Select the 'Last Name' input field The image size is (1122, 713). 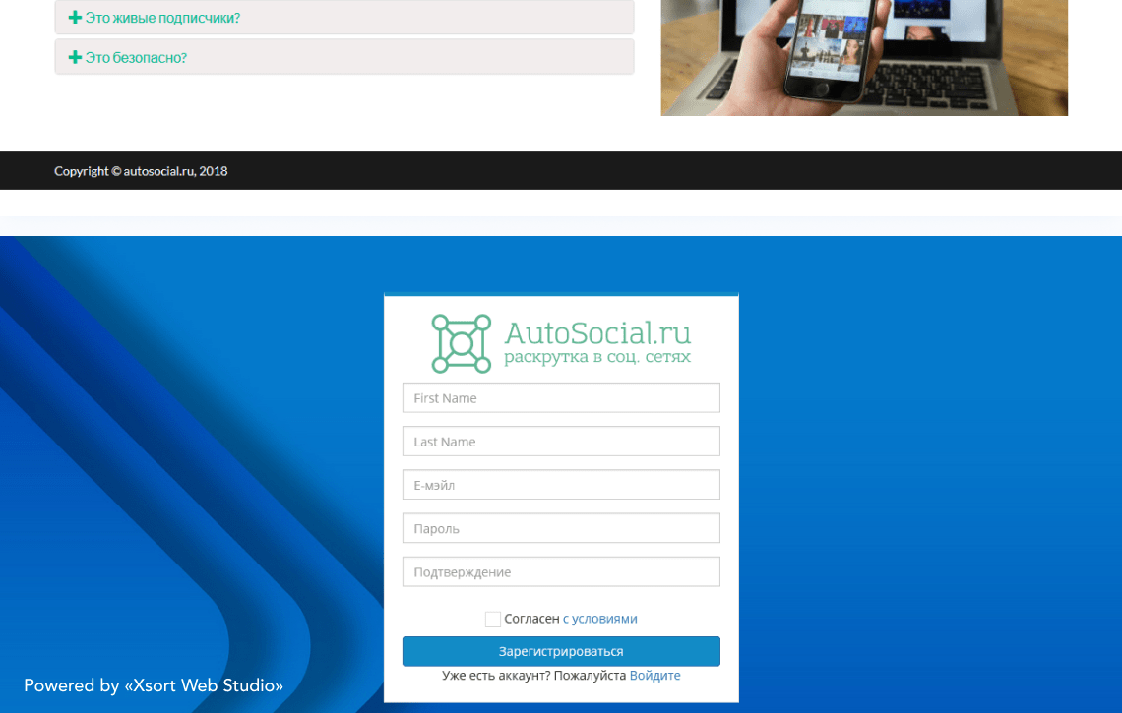(561, 441)
